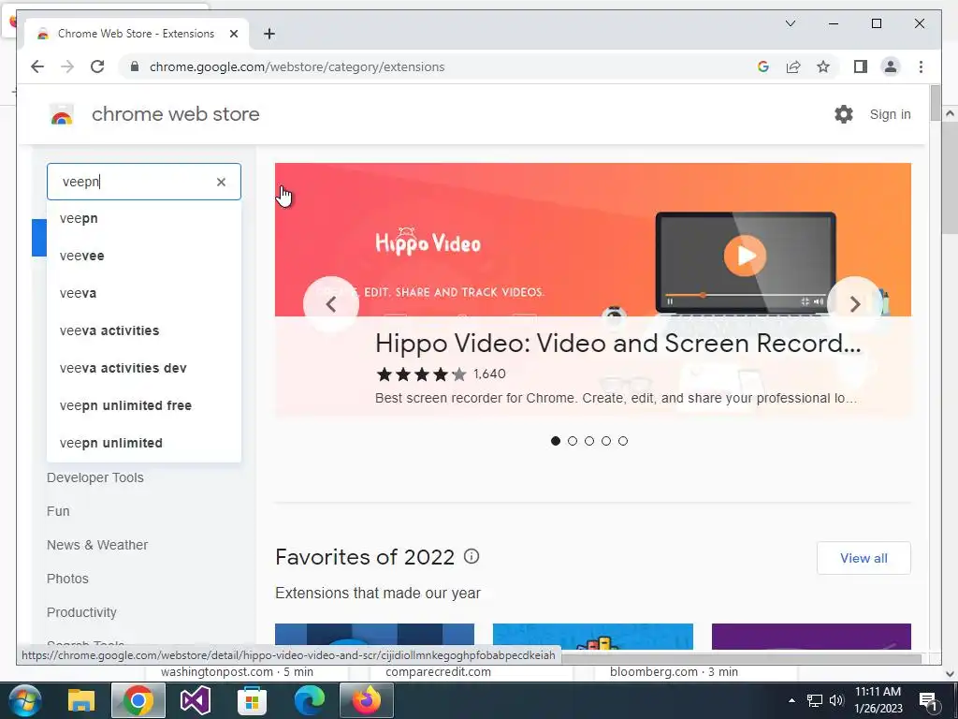Open File Explorer from the taskbar

81,700
